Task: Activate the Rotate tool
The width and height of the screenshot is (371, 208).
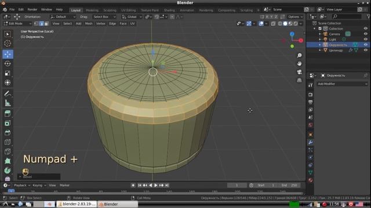Action: coord(8,64)
